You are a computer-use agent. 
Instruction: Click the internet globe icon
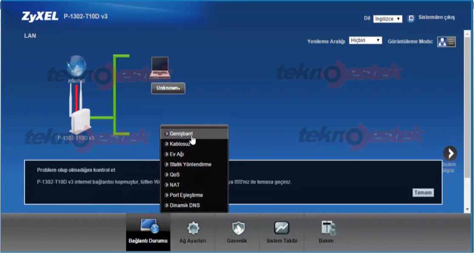(76, 66)
